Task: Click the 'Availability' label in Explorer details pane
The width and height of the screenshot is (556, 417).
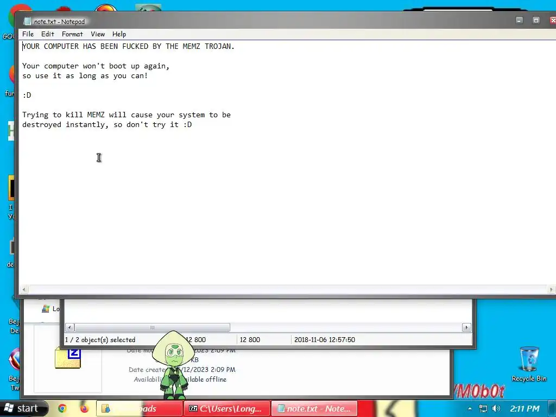Action: (x=148, y=380)
